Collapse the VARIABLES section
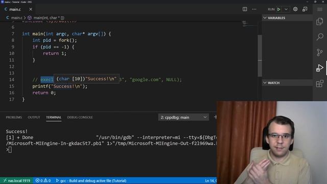This screenshot has width=327, height=184. coord(287,18)
